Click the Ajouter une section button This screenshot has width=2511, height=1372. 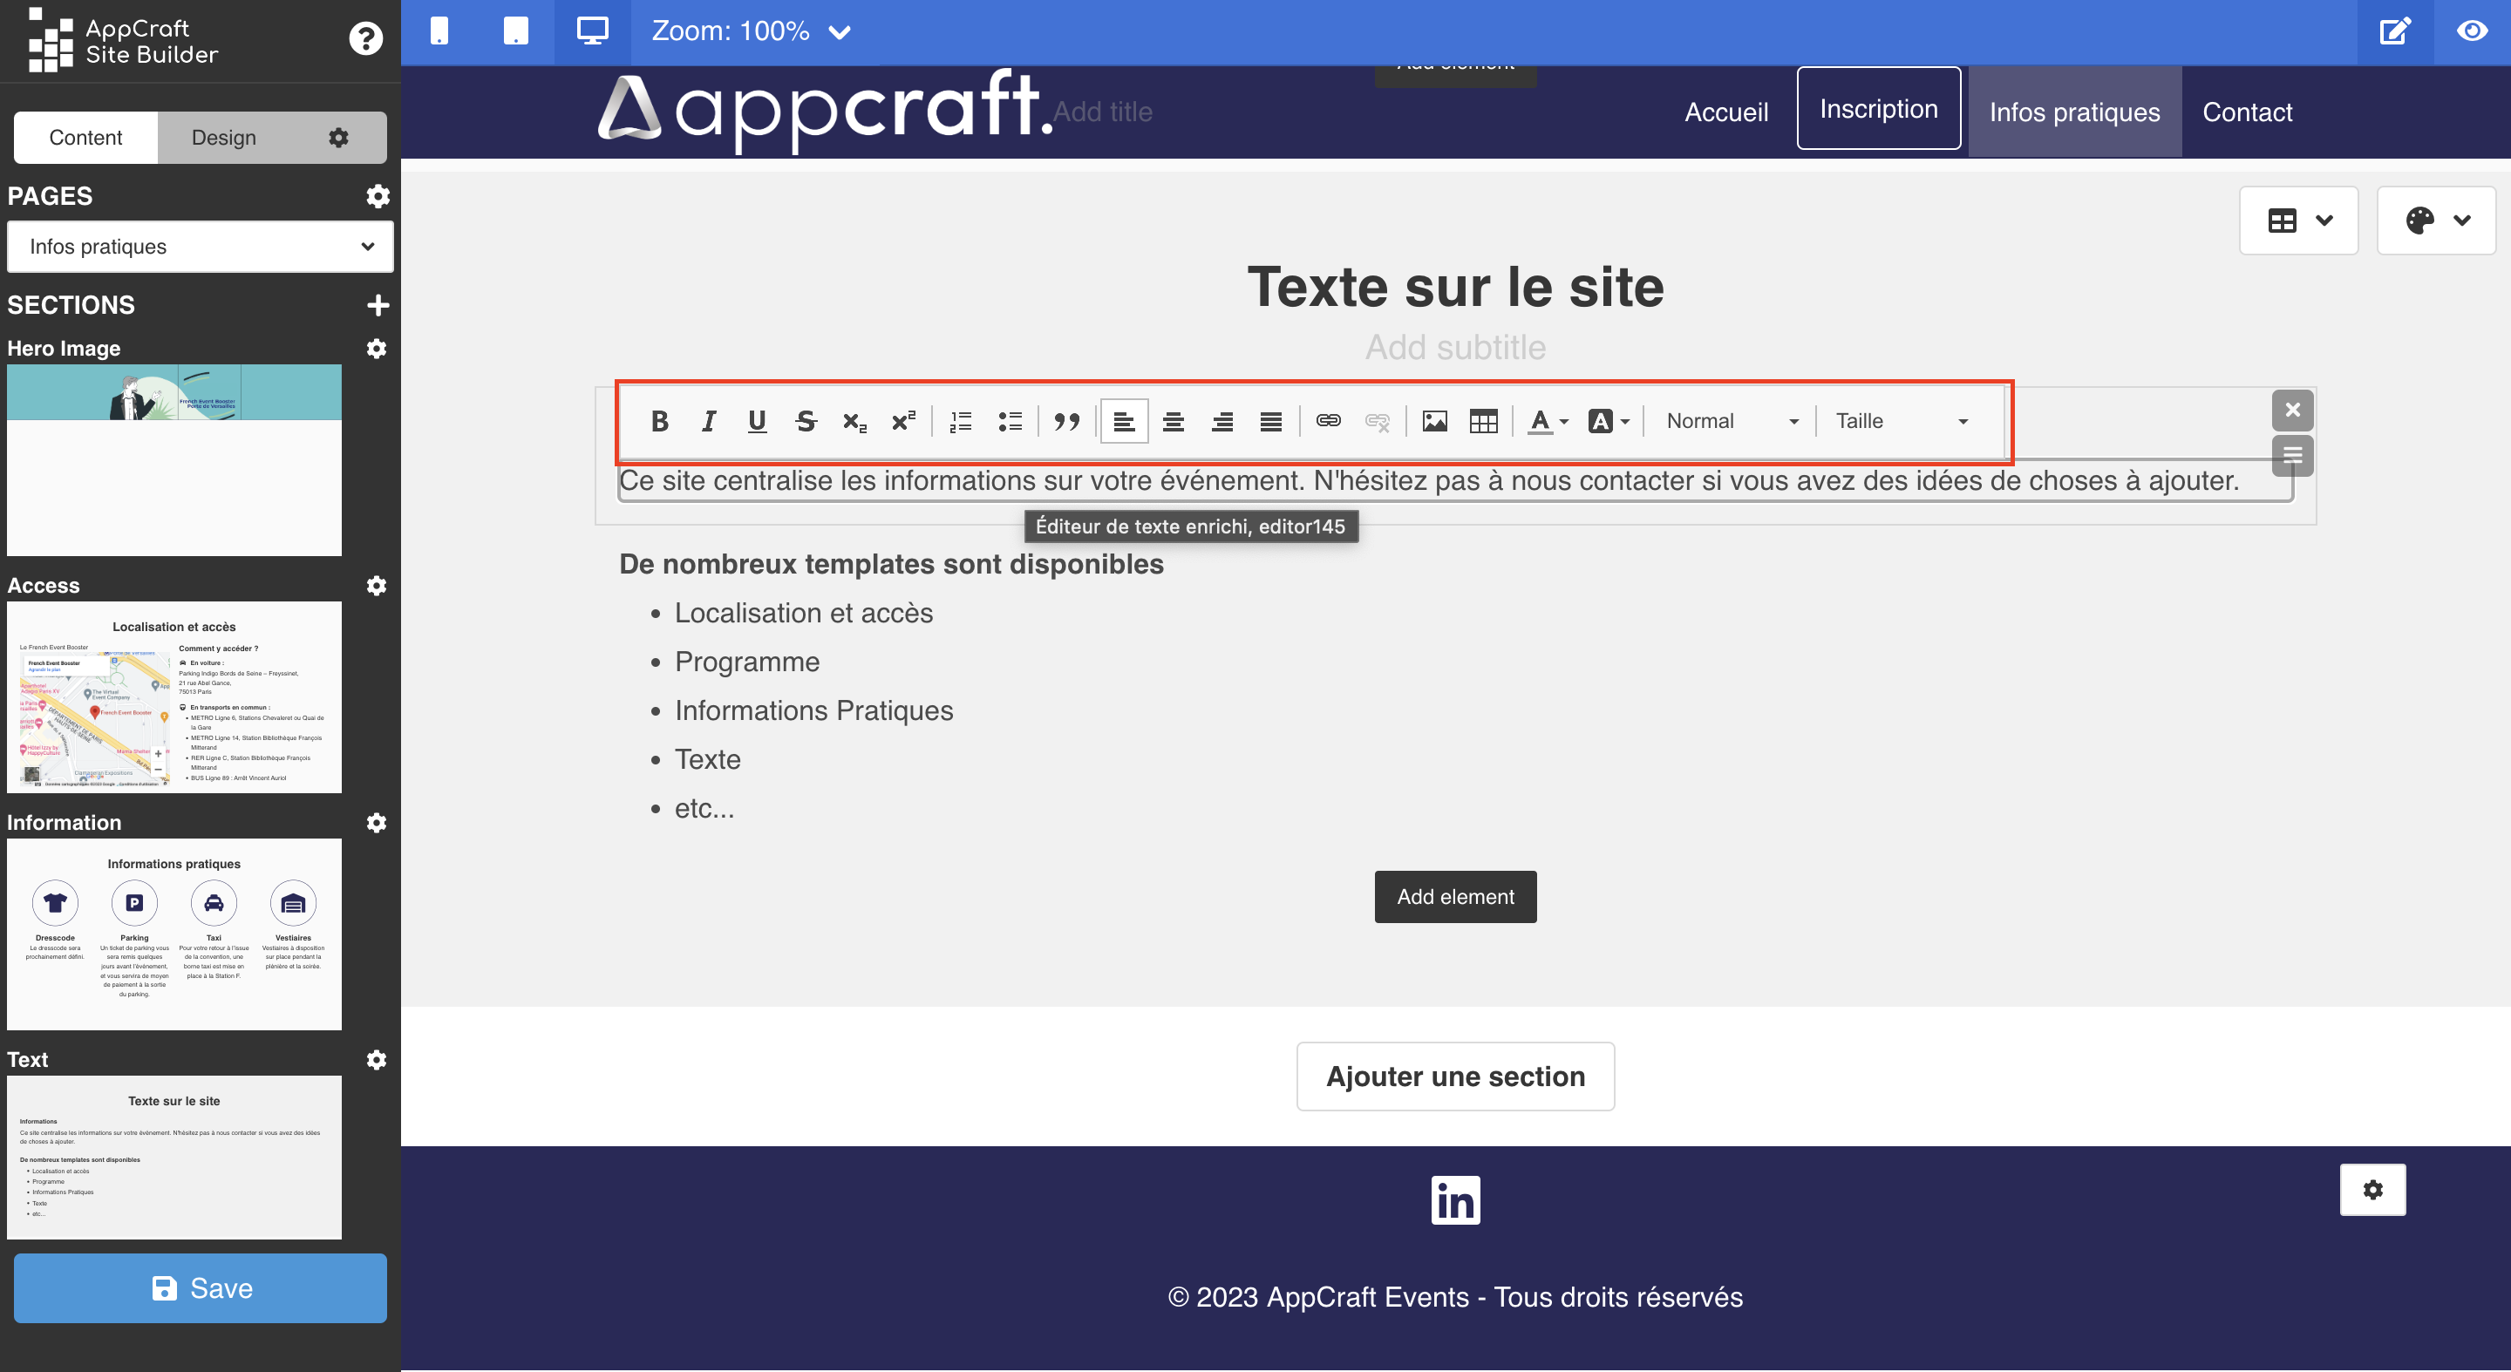[x=1457, y=1075]
